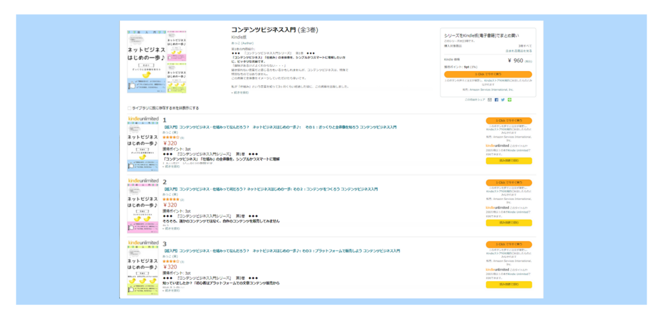Open the rating stars of book 1

click(x=171, y=137)
